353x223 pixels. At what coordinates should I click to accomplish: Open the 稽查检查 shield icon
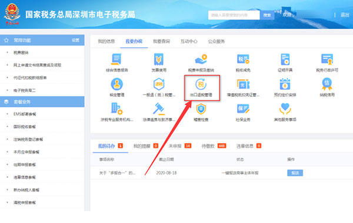(201, 109)
